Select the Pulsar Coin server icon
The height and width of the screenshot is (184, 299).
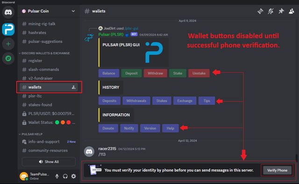[8, 29]
